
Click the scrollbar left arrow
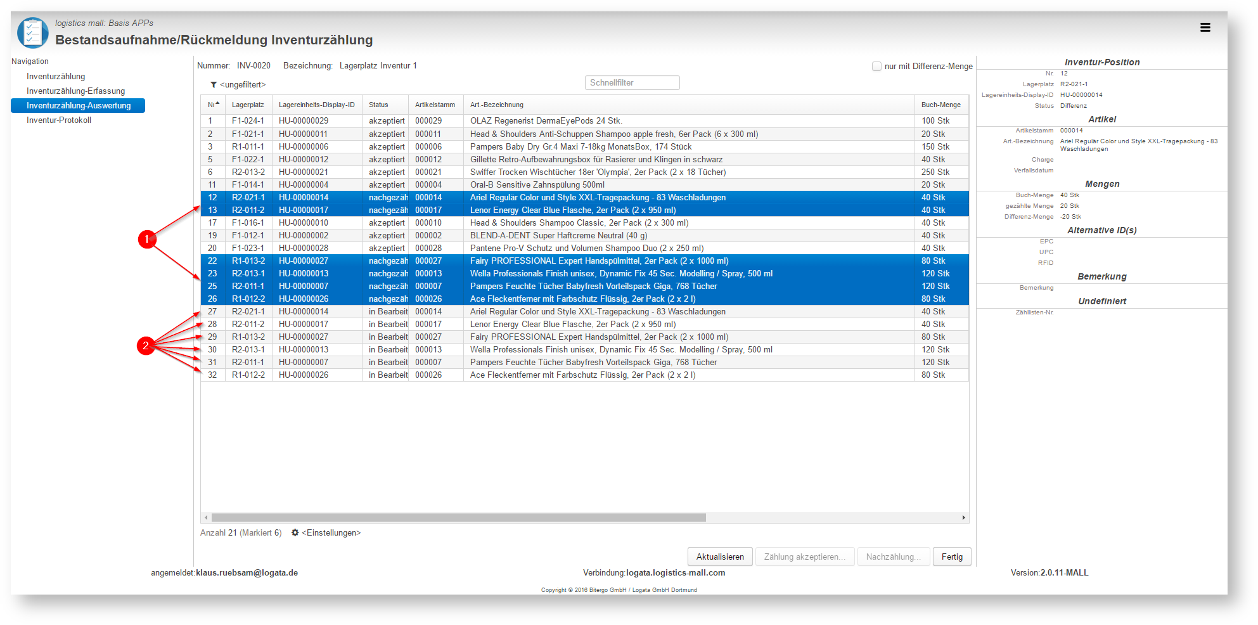click(x=205, y=518)
